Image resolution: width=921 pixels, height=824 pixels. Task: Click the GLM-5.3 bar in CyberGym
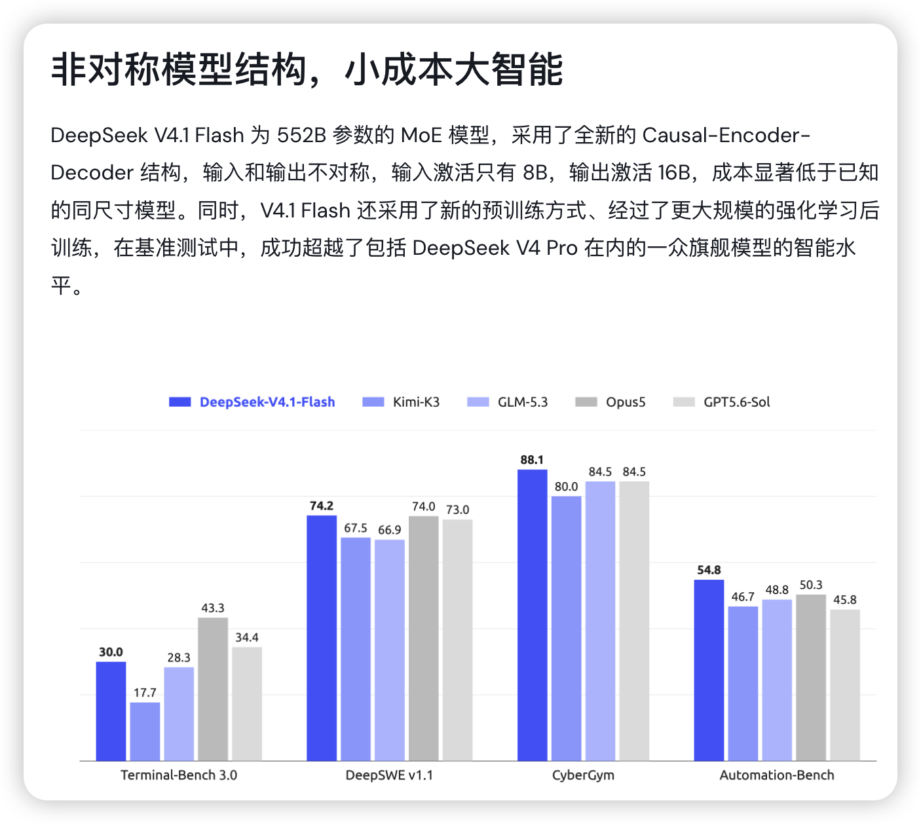tap(601, 621)
